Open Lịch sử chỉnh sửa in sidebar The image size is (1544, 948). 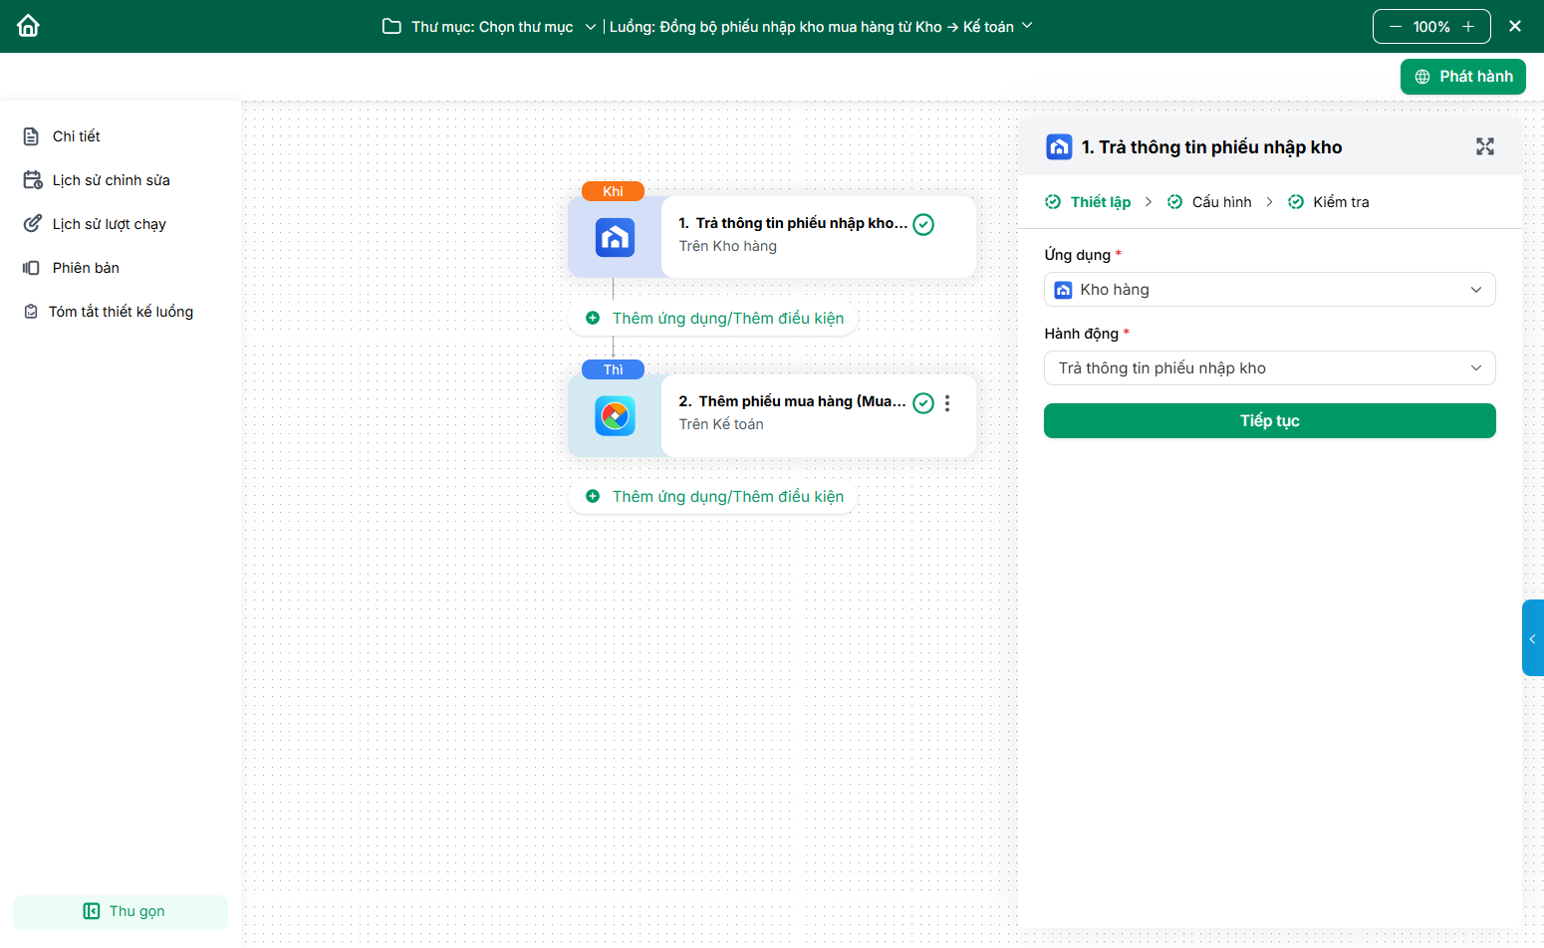tap(111, 180)
